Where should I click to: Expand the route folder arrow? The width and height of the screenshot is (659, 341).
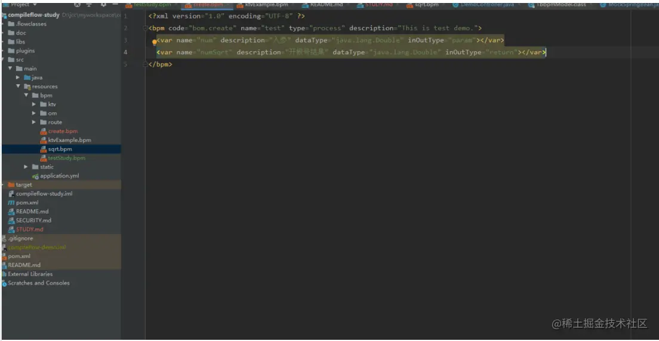pos(33,122)
